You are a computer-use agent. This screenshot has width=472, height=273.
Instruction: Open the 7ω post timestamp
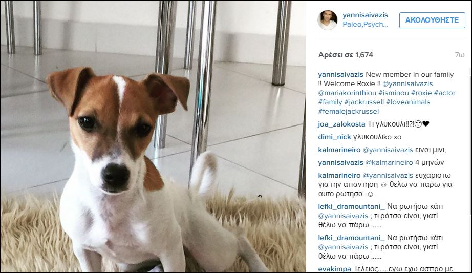tap(460, 55)
